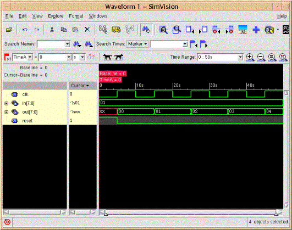
Task: Click the blue plus icon
Action: [256, 30]
